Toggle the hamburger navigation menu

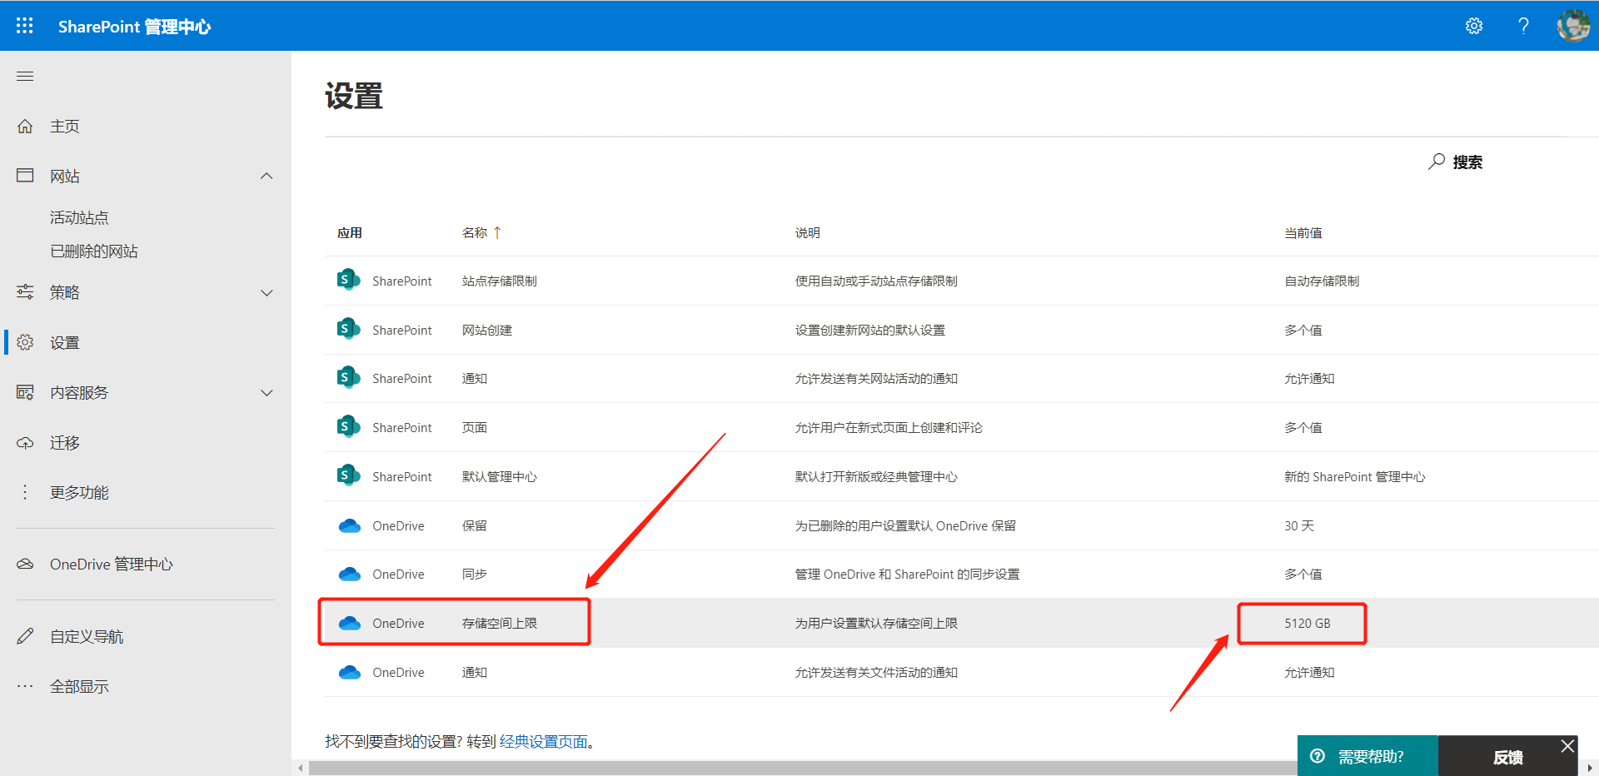coord(25,77)
